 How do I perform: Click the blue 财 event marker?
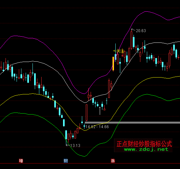[x=66, y=161]
